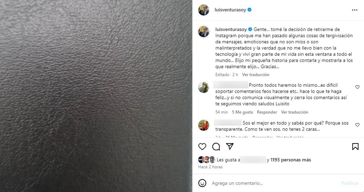Click the verified badge in the post header
364x192 pixels.
point(250,10)
